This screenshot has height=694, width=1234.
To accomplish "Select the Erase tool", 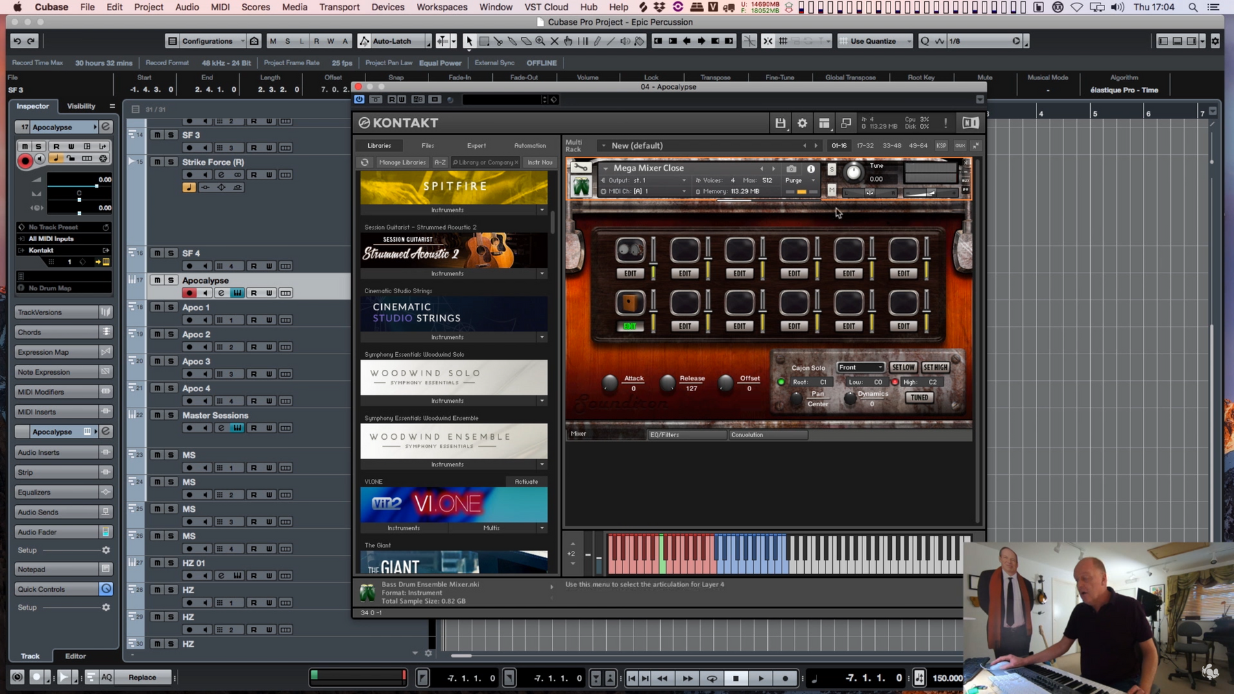I will (x=526, y=41).
